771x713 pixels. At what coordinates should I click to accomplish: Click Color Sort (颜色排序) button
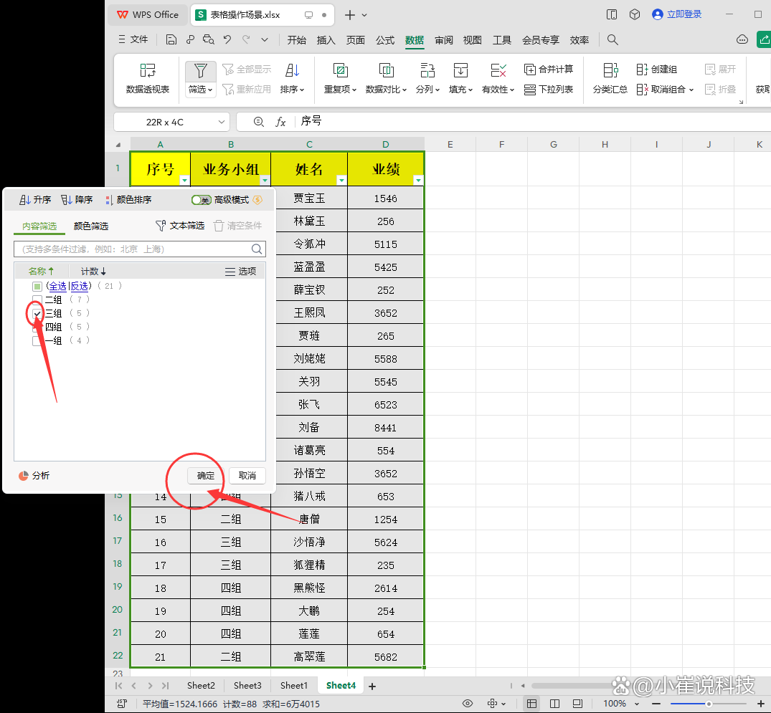(x=129, y=200)
